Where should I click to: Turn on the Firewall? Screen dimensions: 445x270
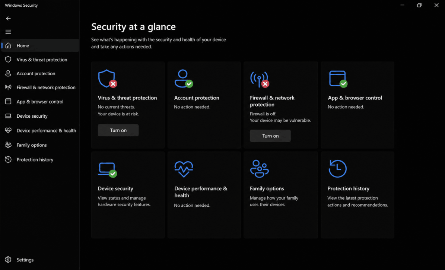pyautogui.click(x=270, y=136)
